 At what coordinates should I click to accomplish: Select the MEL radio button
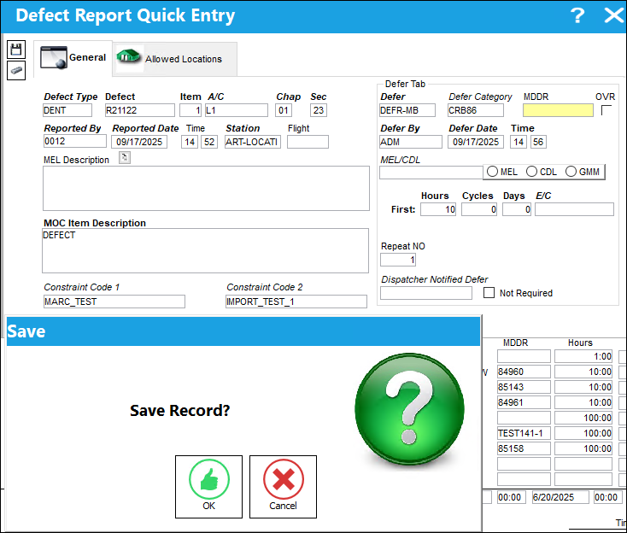point(492,172)
